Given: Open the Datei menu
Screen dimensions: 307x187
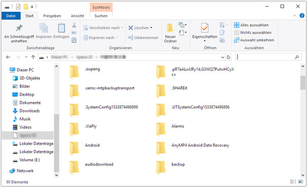Looking at the screenshot, I should (11, 16).
